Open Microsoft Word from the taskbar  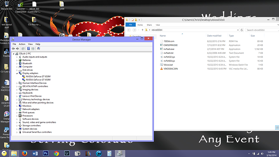pyautogui.click(x=35, y=153)
